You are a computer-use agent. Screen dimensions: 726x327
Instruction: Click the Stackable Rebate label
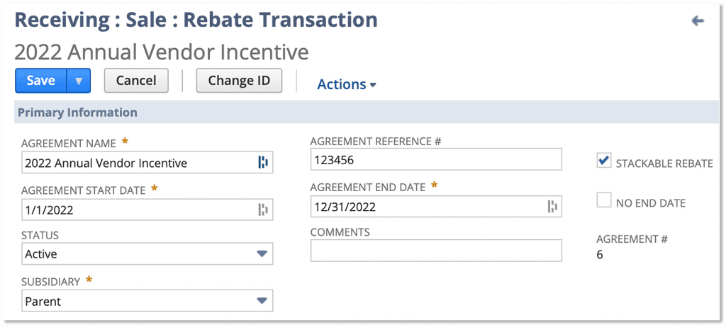point(664,163)
